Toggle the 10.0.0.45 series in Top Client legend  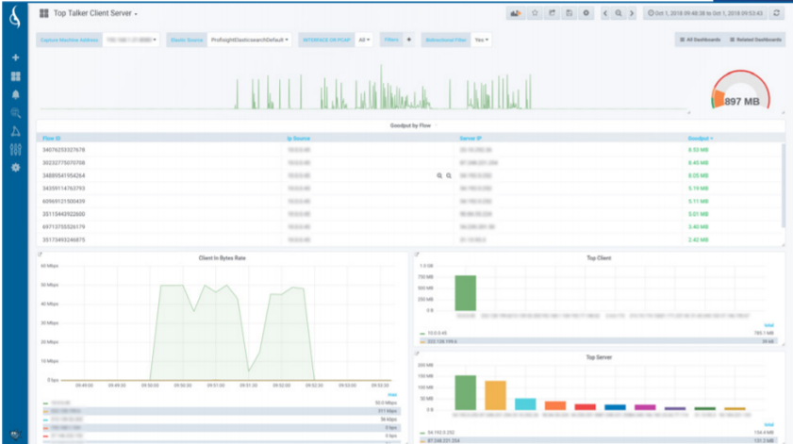tap(438, 334)
